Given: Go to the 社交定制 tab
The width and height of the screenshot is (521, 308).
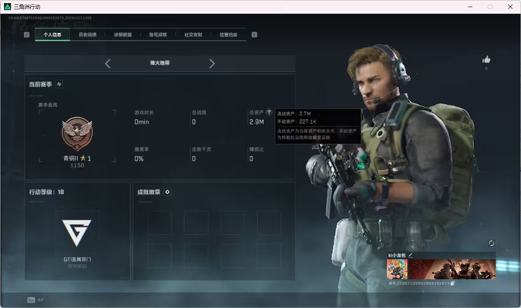Looking at the screenshot, I should coord(193,35).
